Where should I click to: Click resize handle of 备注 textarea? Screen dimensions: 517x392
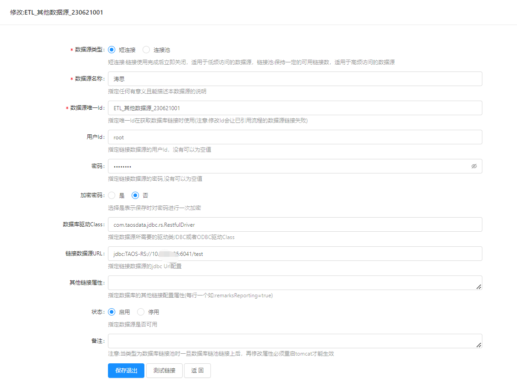coord(479,345)
